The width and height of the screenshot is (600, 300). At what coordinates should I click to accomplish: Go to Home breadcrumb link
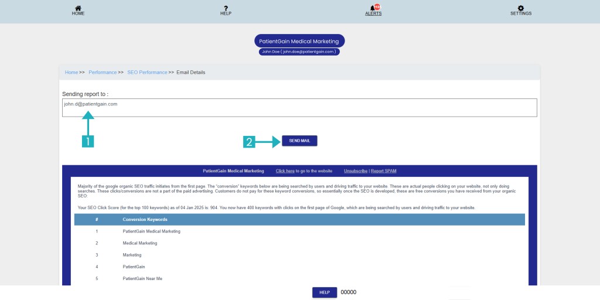point(71,72)
